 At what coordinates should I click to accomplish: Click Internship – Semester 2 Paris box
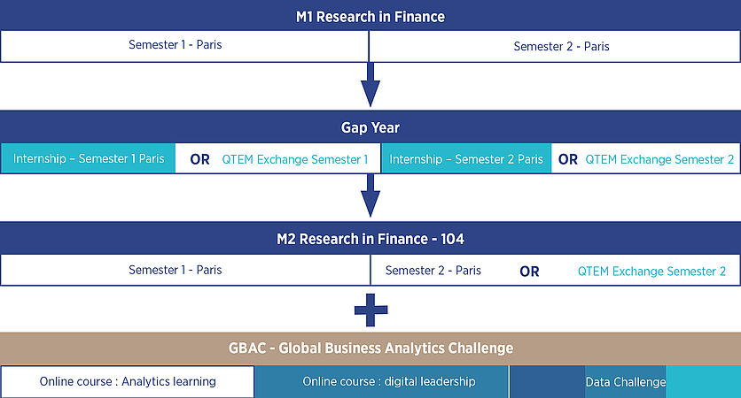pos(466,159)
